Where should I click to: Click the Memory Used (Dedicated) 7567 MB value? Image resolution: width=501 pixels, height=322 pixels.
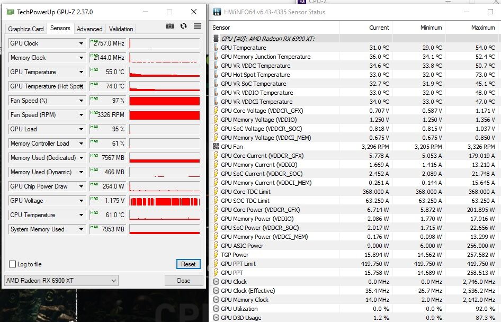pyautogui.click(x=108, y=158)
